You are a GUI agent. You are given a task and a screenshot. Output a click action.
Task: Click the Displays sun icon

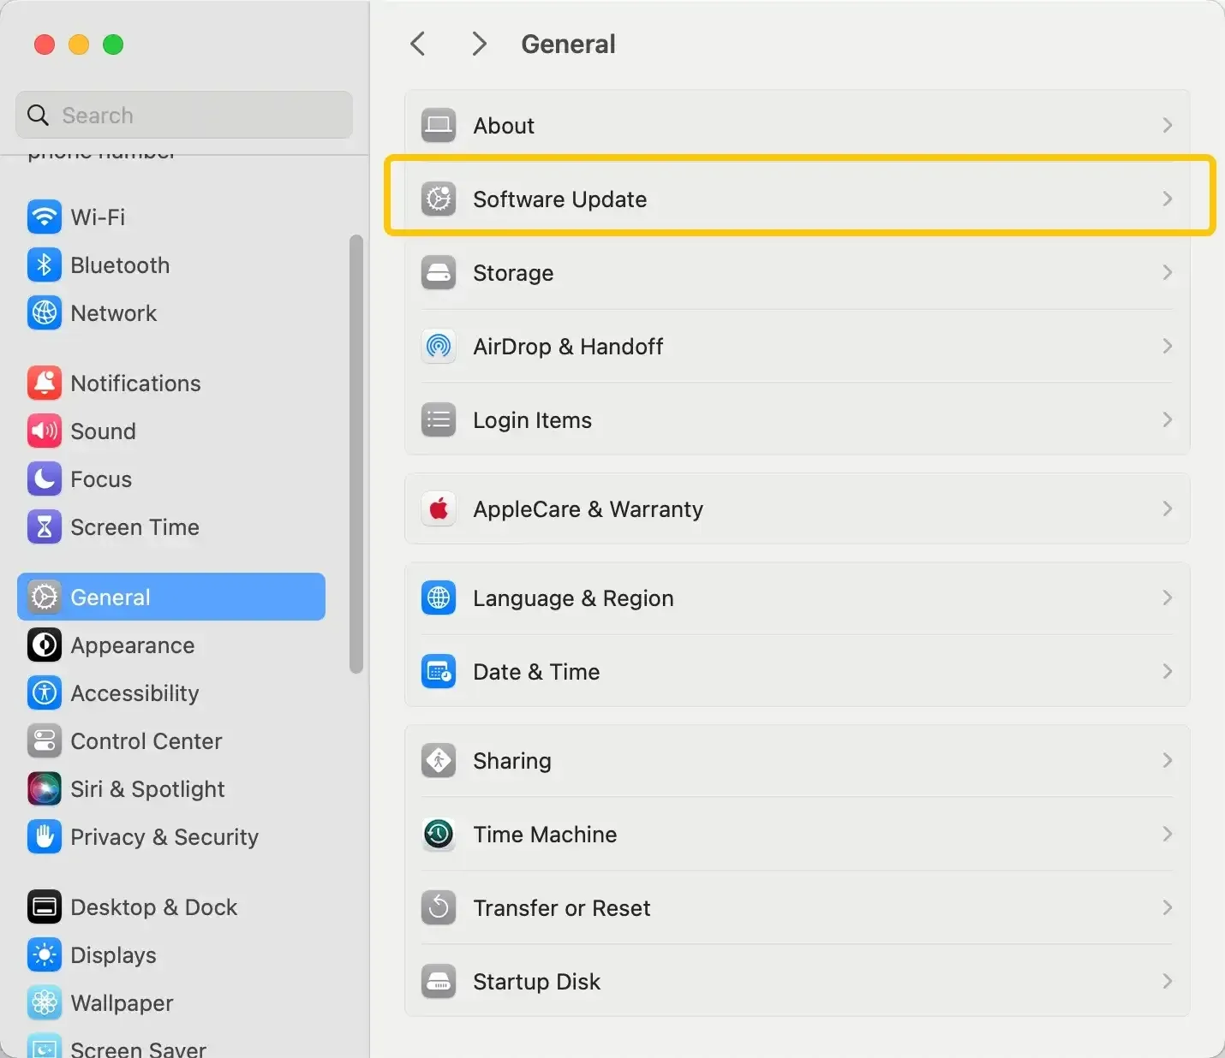pyautogui.click(x=44, y=954)
